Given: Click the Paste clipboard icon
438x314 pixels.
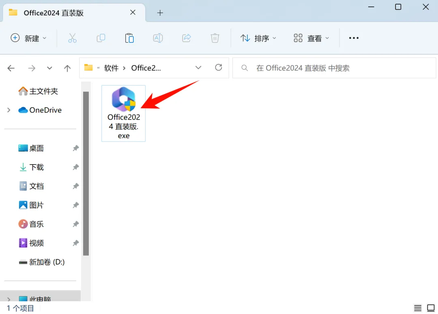Looking at the screenshot, I should point(129,38).
